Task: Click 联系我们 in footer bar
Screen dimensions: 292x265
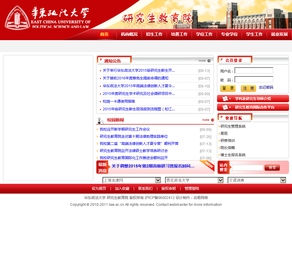Action: (145, 189)
